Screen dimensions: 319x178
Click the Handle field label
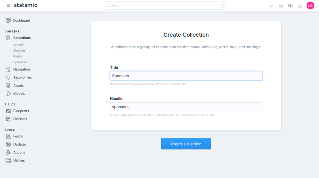tap(116, 98)
